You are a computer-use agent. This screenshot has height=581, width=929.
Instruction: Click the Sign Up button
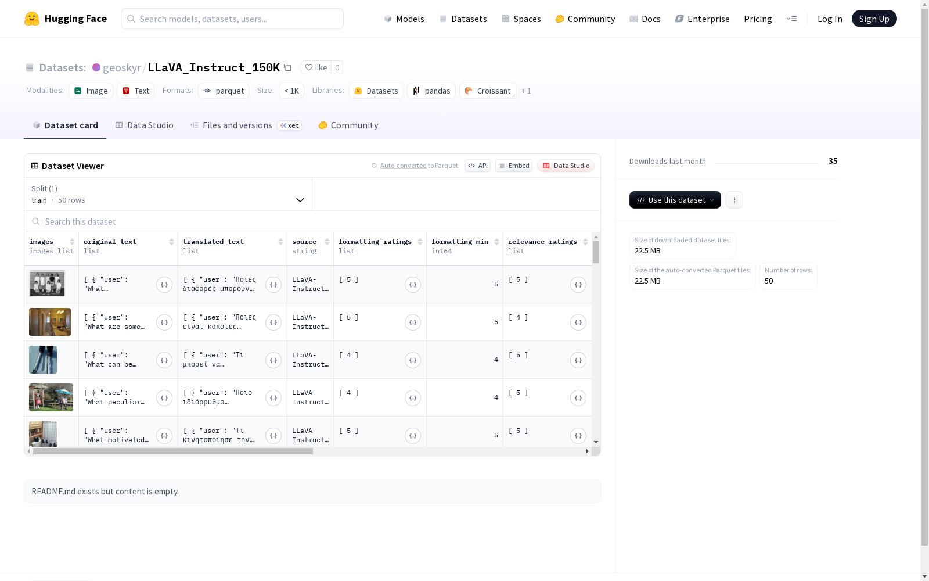click(x=874, y=19)
